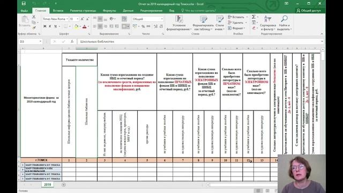The height and width of the screenshot is (193, 343).
Task: Apply the Format Painter brush
Action: (x=34, y=27)
